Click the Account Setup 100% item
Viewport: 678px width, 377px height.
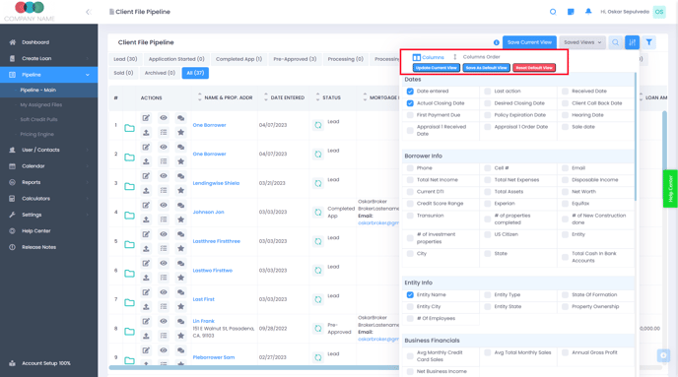coord(46,363)
